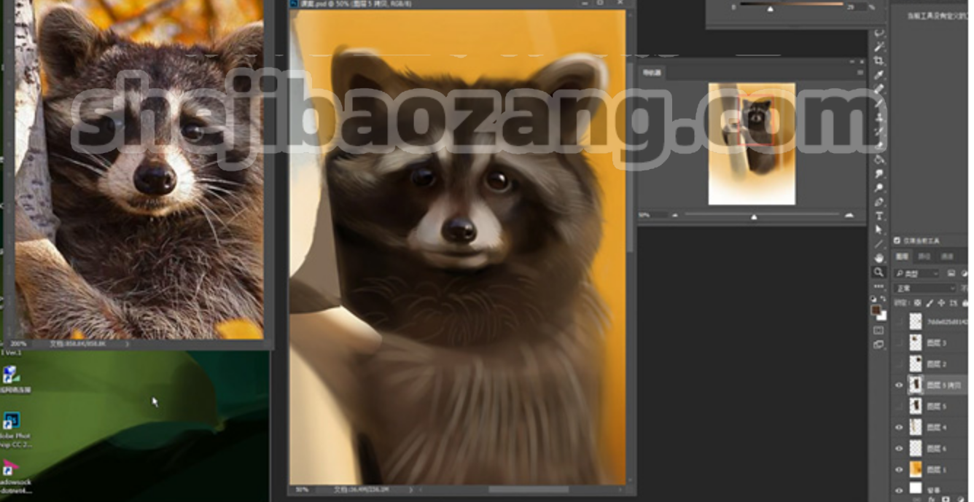
Task: Select the Type tool
Action: tap(879, 215)
